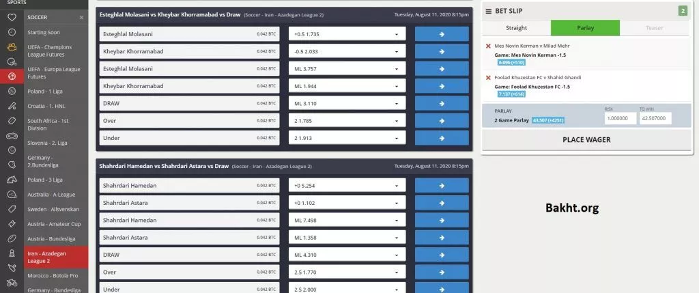Click blue arrow for Kheybar Khorramabad ML 1.944
699x293 pixels.
441,86
